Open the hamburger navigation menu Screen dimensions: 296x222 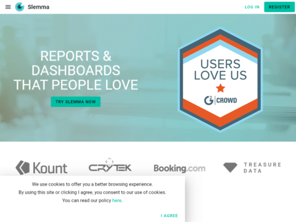pyautogui.click(x=8, y=7)
